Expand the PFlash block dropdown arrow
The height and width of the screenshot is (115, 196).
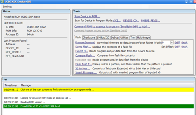(x=171, y=43)
